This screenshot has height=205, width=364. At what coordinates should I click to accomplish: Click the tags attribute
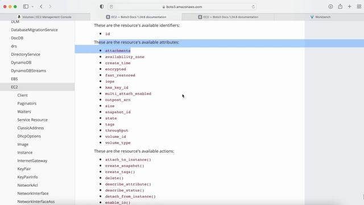pyautogui.click(x=110, y=124)
